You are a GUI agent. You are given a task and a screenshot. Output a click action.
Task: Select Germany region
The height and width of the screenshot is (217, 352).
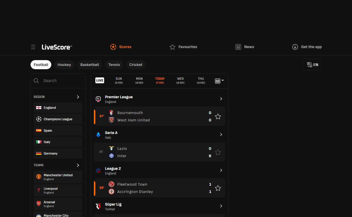click(x=58, y=153)
